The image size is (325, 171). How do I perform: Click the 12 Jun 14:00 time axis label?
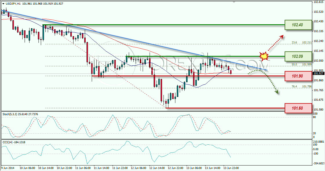(x=157, y=168)
